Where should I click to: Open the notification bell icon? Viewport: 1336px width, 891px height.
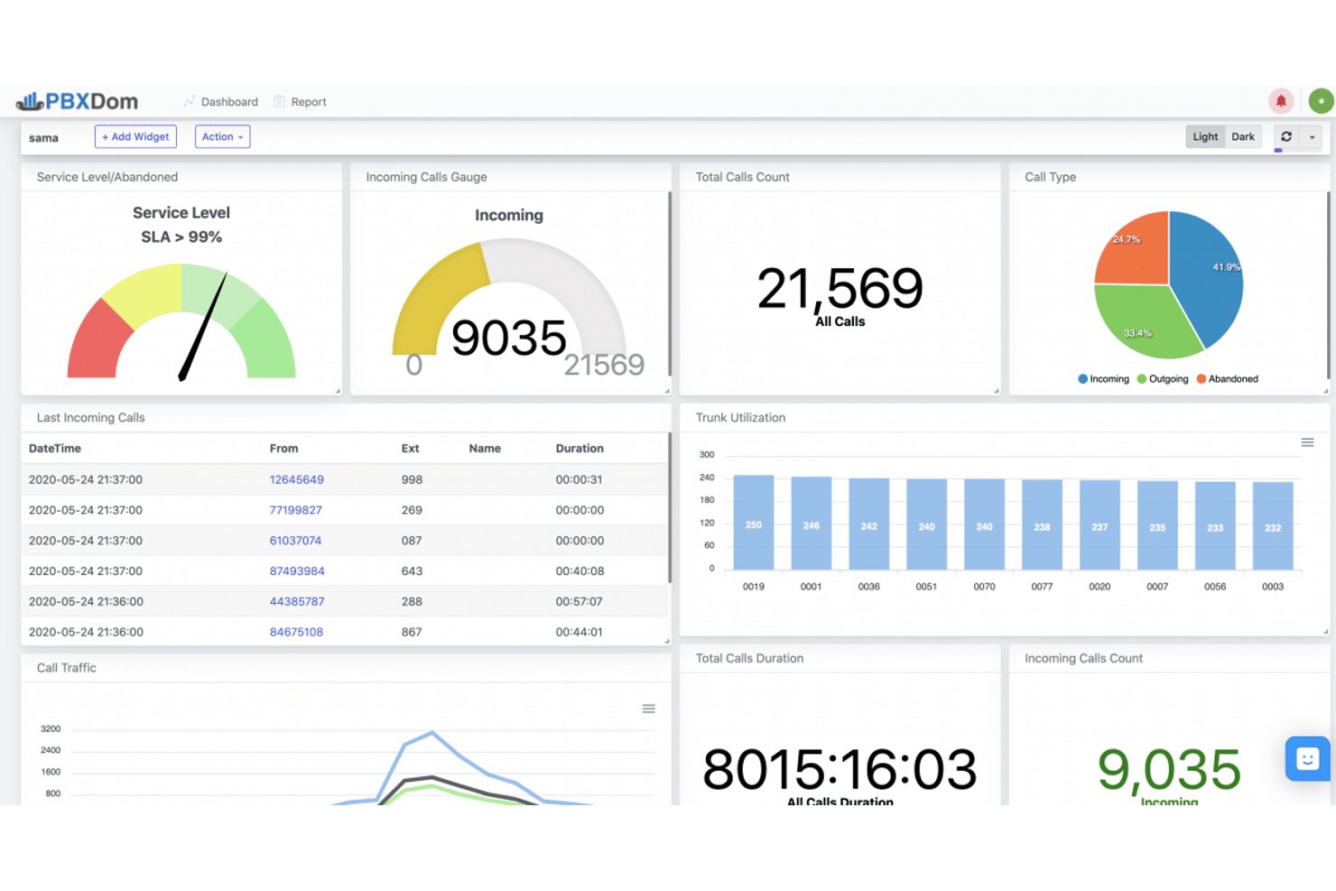point(1281,101)
